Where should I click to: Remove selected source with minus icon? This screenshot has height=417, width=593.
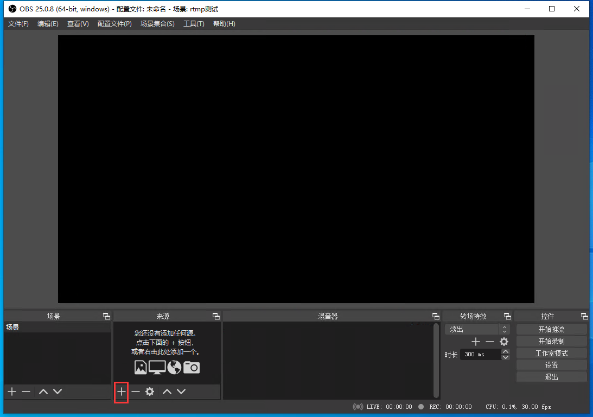click(x=136, y=392)
